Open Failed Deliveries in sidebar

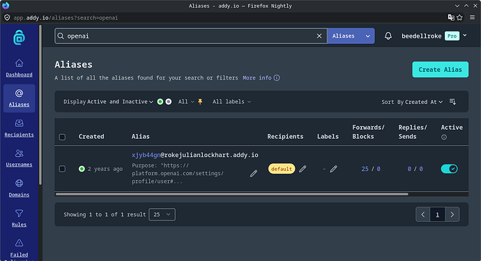click(x=19, y=249)
